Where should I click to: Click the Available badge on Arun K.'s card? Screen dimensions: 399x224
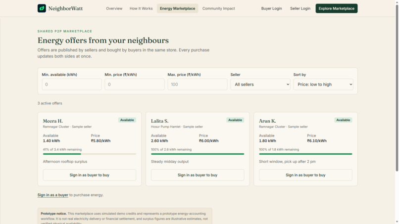(x=343, y=120)
